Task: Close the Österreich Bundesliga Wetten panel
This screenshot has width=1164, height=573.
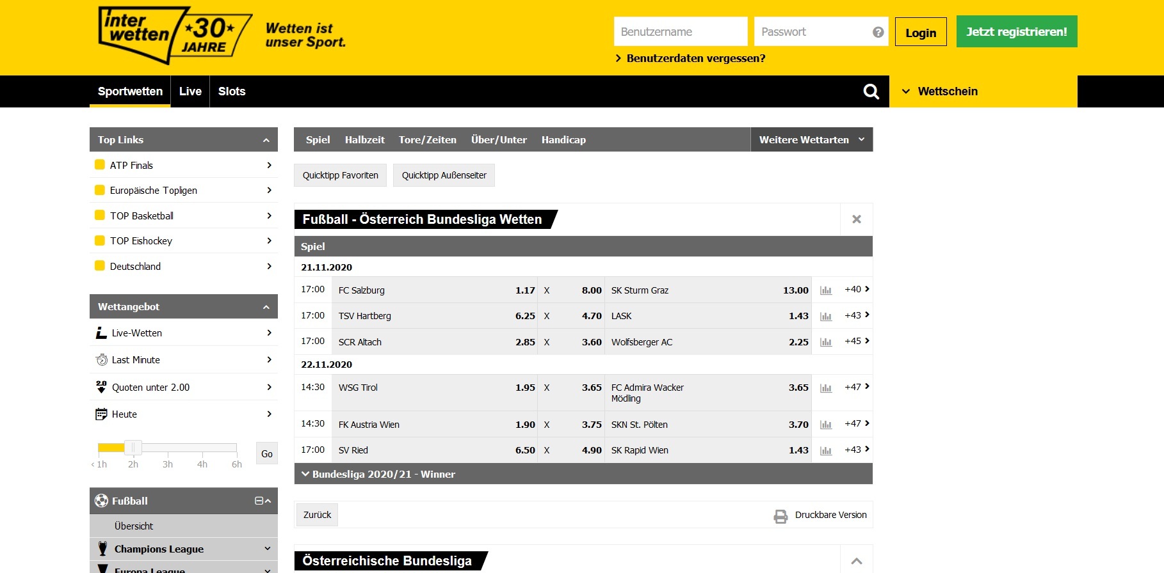Action: pos(856,219)
